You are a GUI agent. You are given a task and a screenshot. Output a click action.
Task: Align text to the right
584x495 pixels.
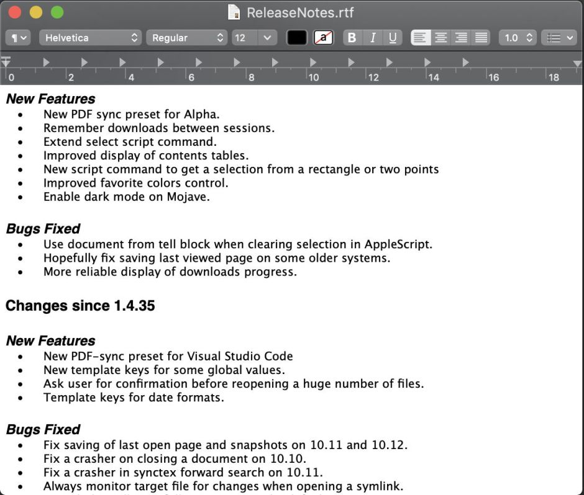[x=461, y=38]
